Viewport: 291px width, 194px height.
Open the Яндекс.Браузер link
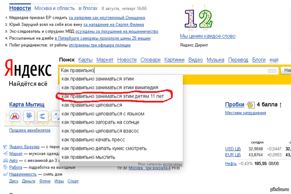pyautogui.click(x=25, y=147)
